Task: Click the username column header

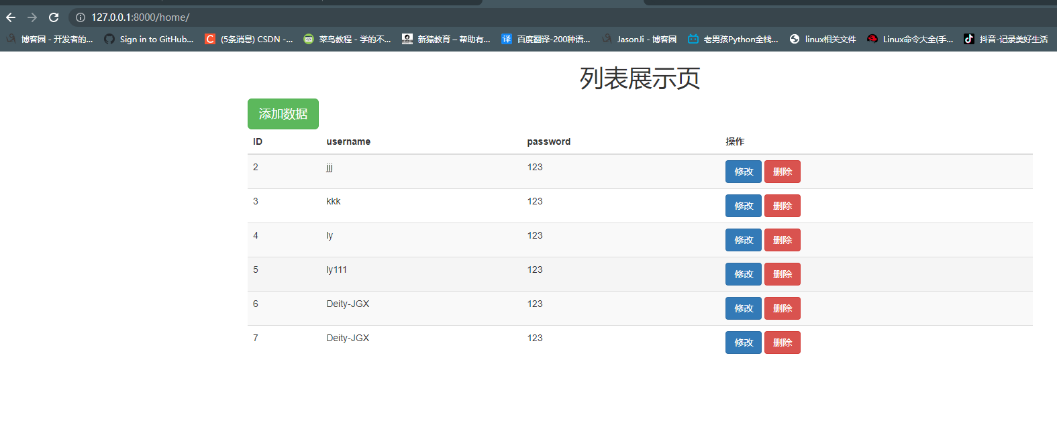Action: (348, 141)
